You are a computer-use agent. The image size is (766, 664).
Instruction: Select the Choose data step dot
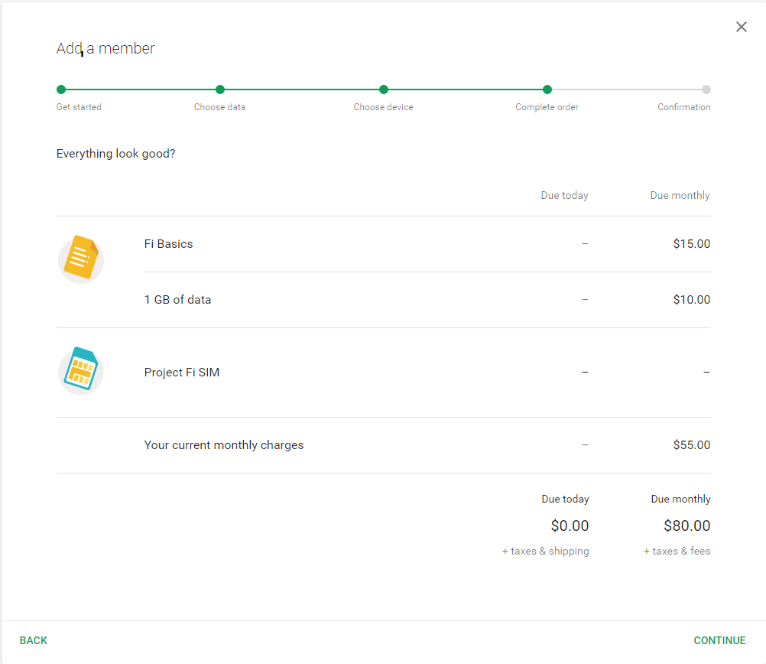[220, 90]
